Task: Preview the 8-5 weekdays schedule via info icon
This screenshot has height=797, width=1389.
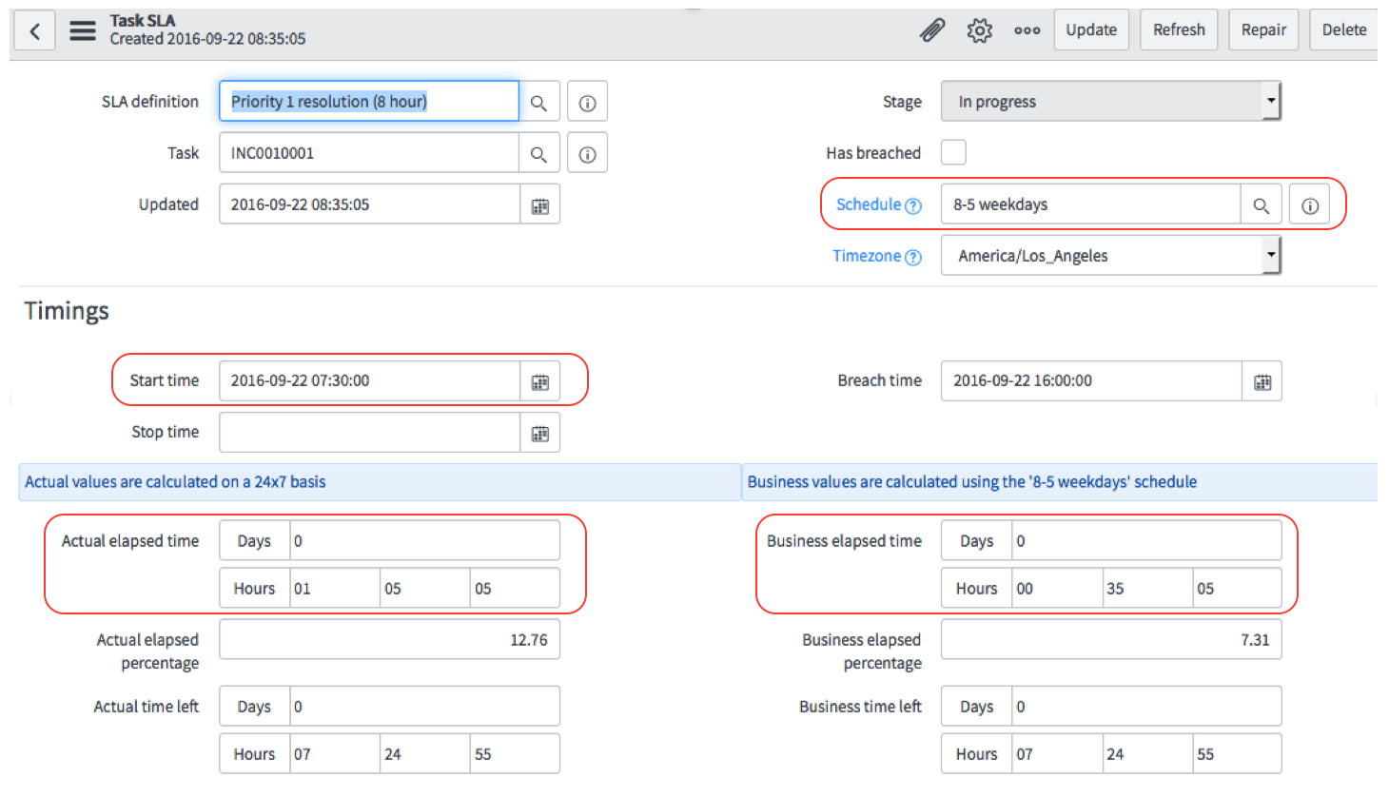Action: (x=1310, y=204)
